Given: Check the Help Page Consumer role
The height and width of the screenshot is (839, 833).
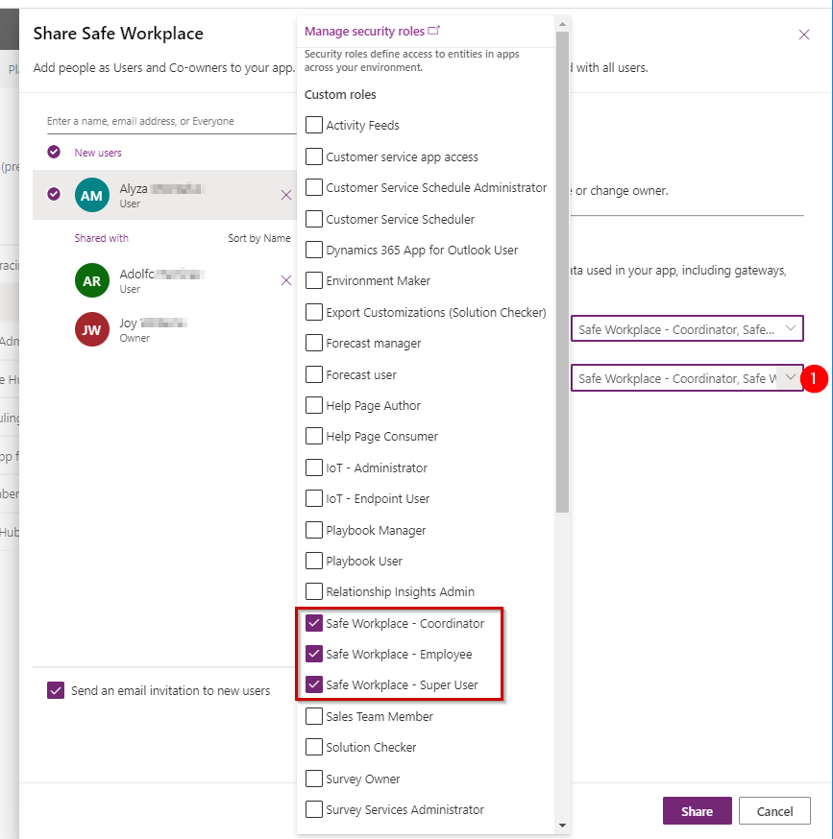Looking at the screenshot, I should click(314, 436).
